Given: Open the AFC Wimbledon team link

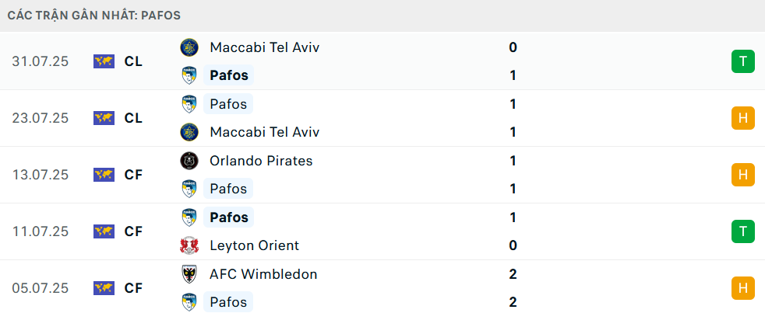Looking at the screenshot, I should (263, 274).
